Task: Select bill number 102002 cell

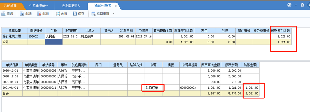Action: [36, 36]
